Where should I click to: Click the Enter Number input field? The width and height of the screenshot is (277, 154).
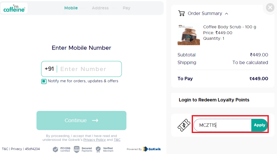tap(89, 69)
